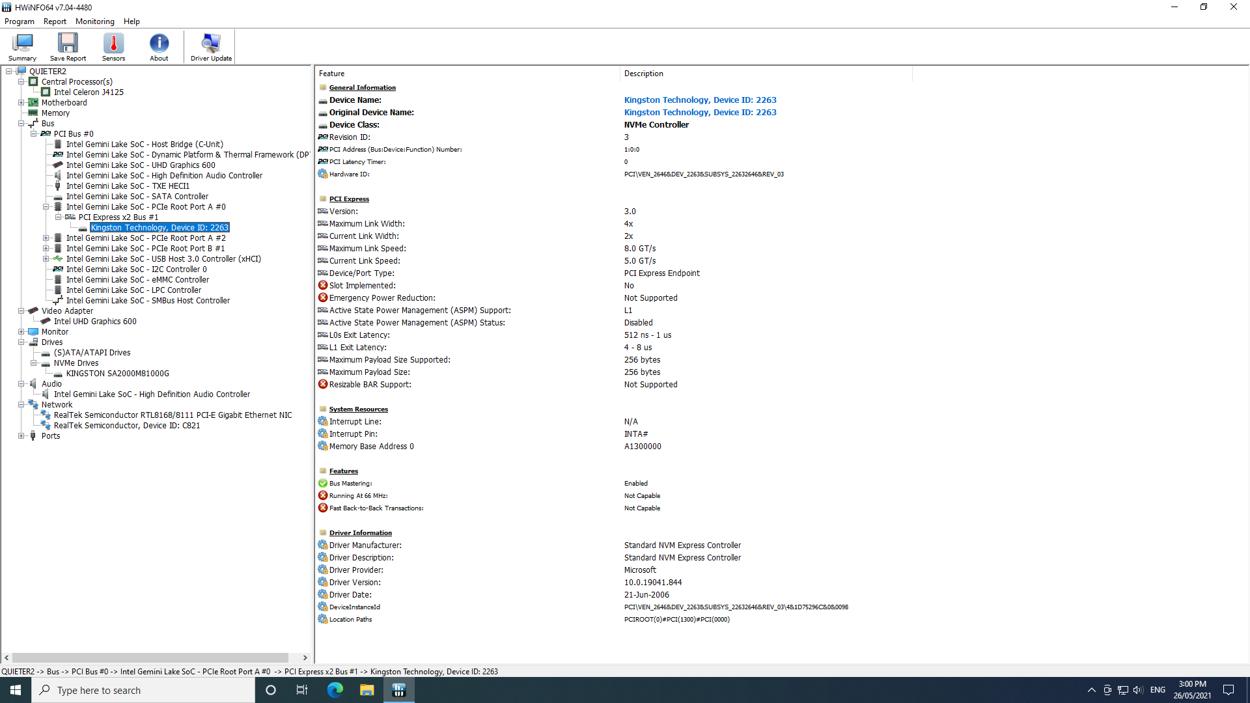Screen dimensions: 1250x703
Task: Open the Program menu
Action: [20, 21]
